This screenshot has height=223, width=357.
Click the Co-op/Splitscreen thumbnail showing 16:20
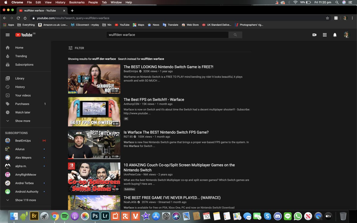click(94, 177)
